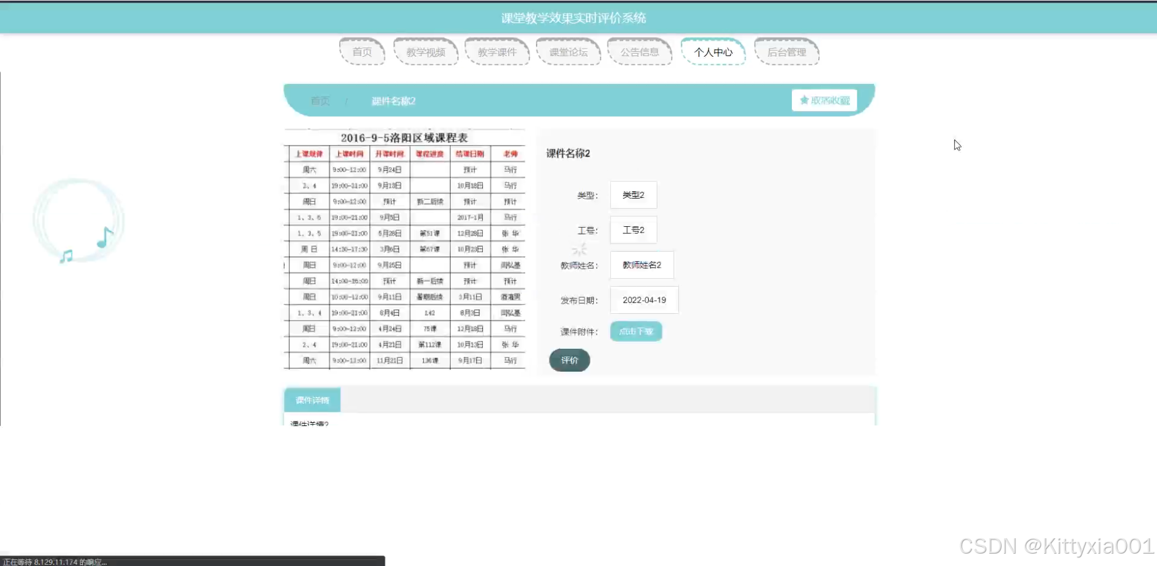Click the 评价 button
The image size is (1157, 566).
(x=569, y=360)
